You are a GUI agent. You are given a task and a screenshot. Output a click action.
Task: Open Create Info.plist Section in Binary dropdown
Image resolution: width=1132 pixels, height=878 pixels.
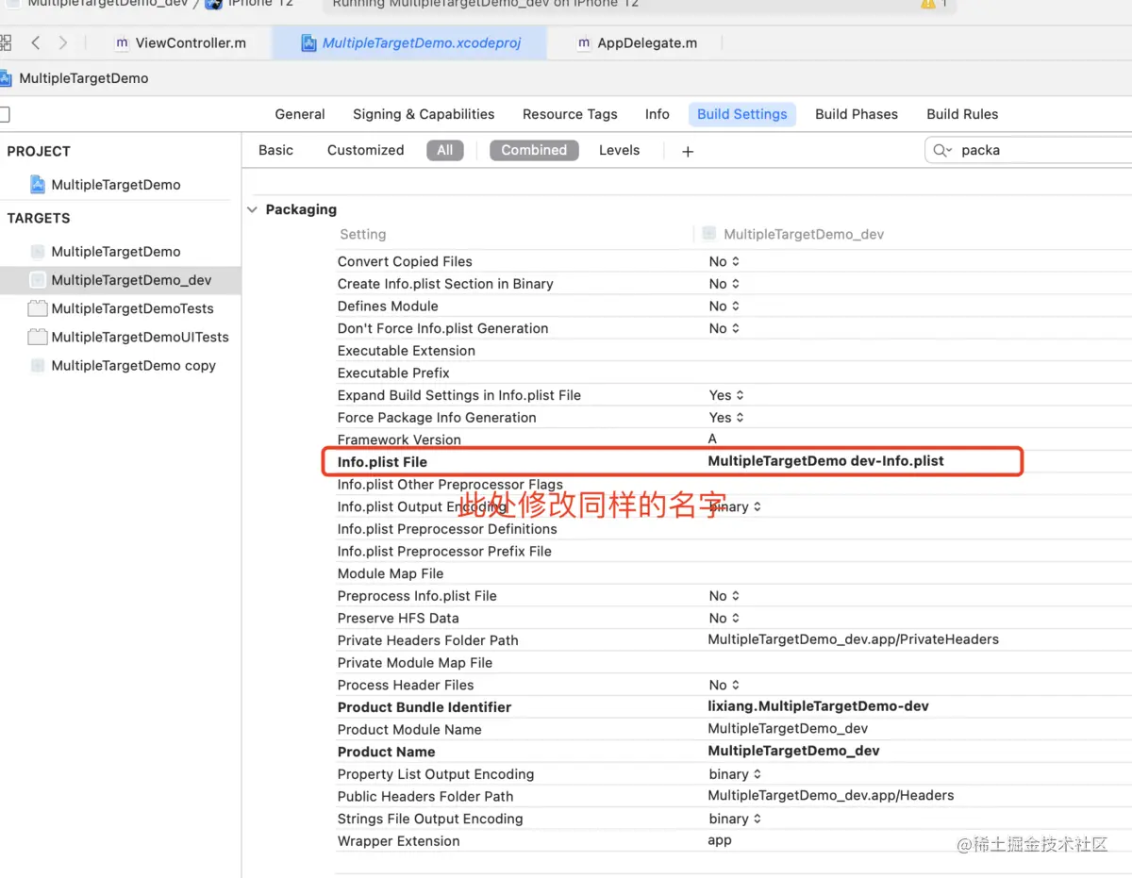tap(724, 284)
